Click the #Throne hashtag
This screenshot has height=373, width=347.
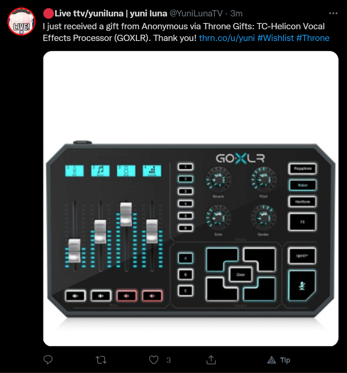313,38
